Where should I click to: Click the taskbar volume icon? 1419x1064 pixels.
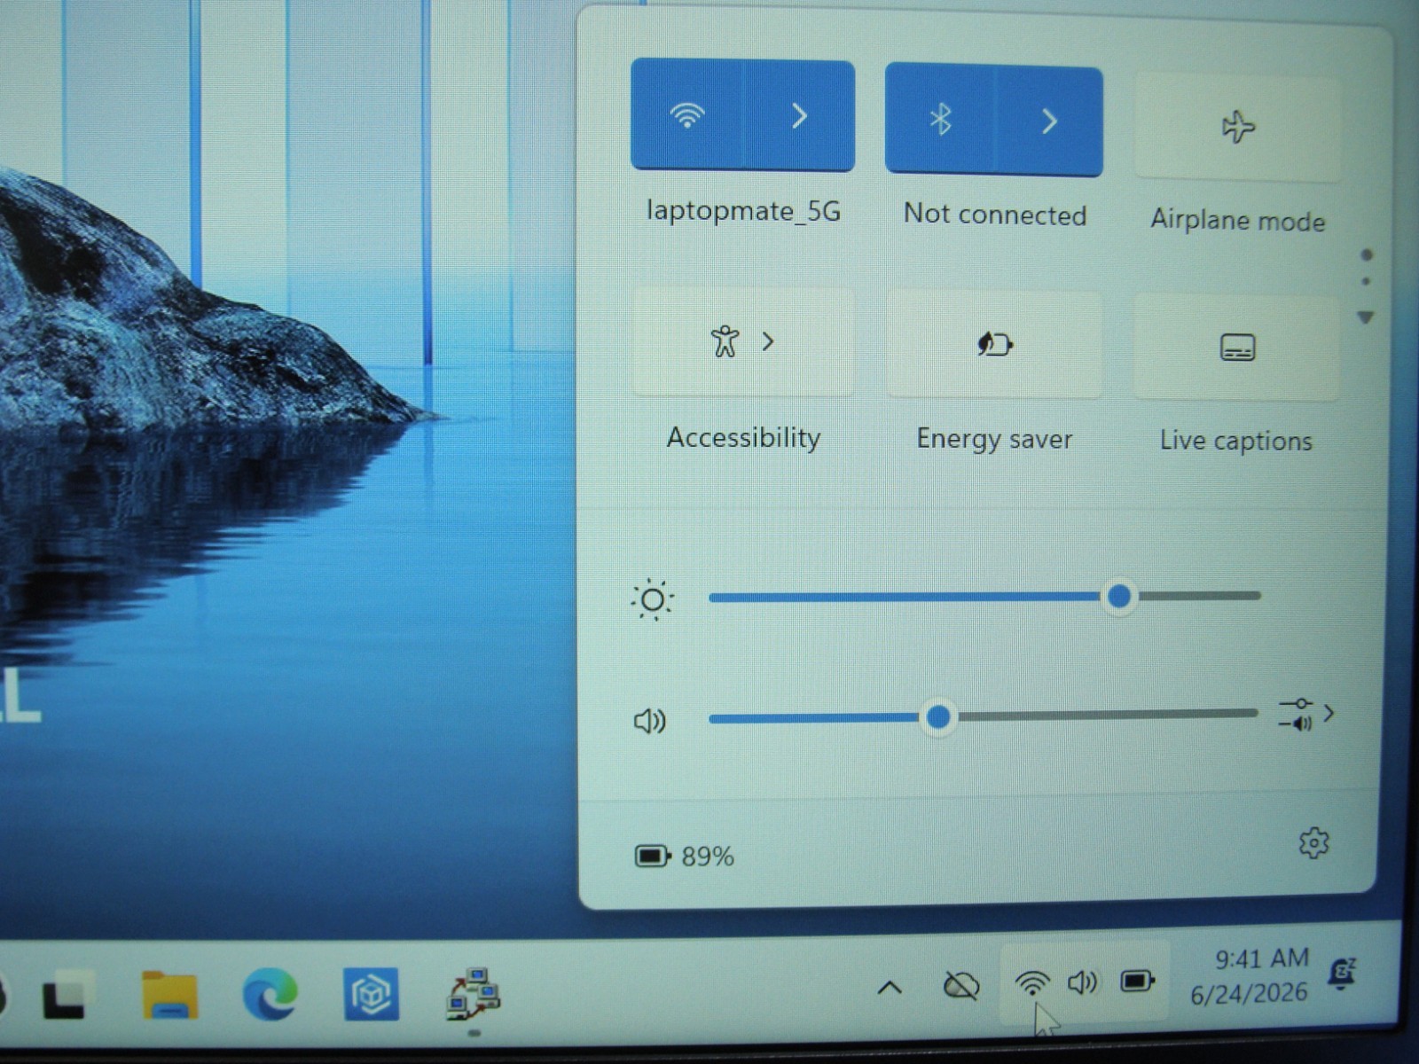click(1083, 982)
